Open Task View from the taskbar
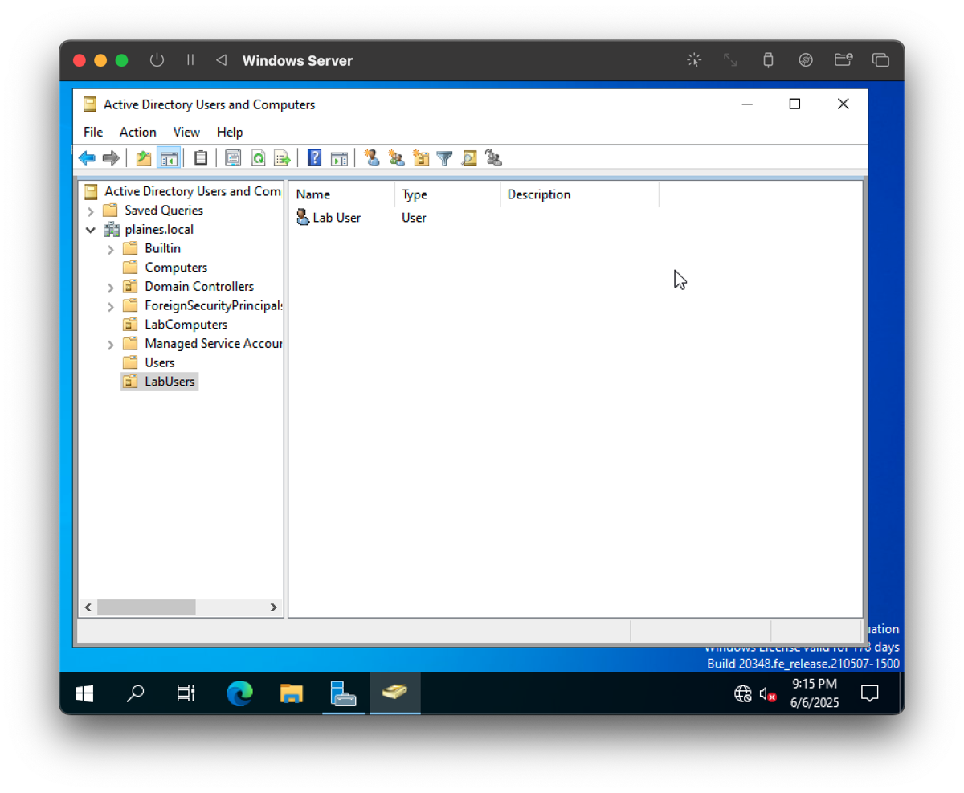 [x=186, y=693]
